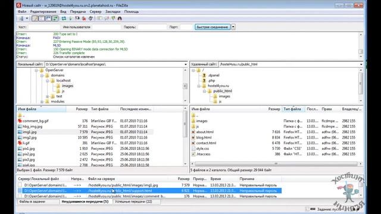Click process queue toolbar icon

coord(70,18)
